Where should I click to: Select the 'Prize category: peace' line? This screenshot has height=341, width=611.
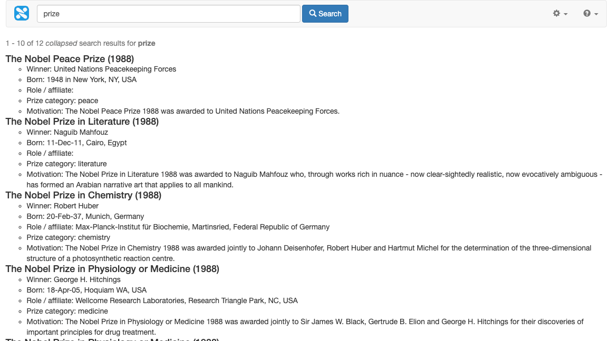click(62, 101)
